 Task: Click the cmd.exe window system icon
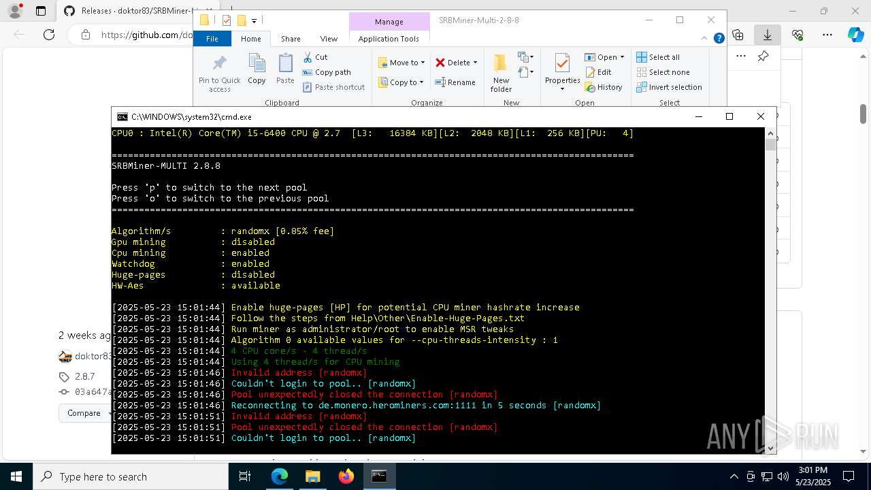(122, 117)
